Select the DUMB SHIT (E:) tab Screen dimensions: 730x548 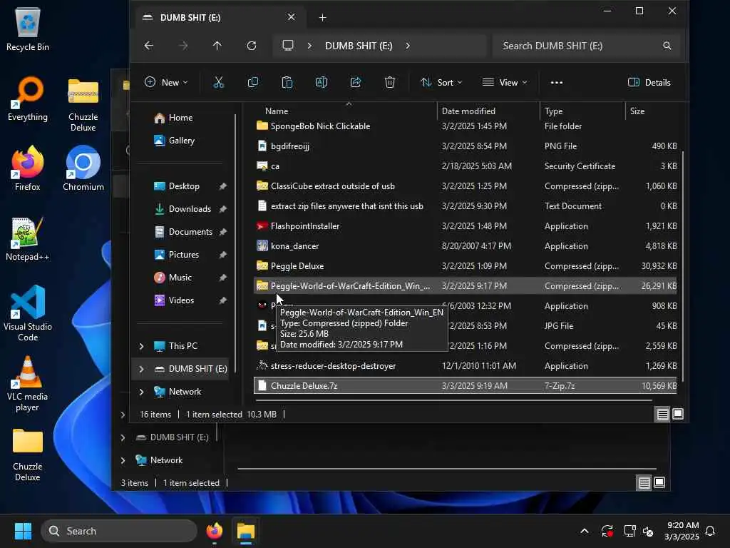coord(219,18)
